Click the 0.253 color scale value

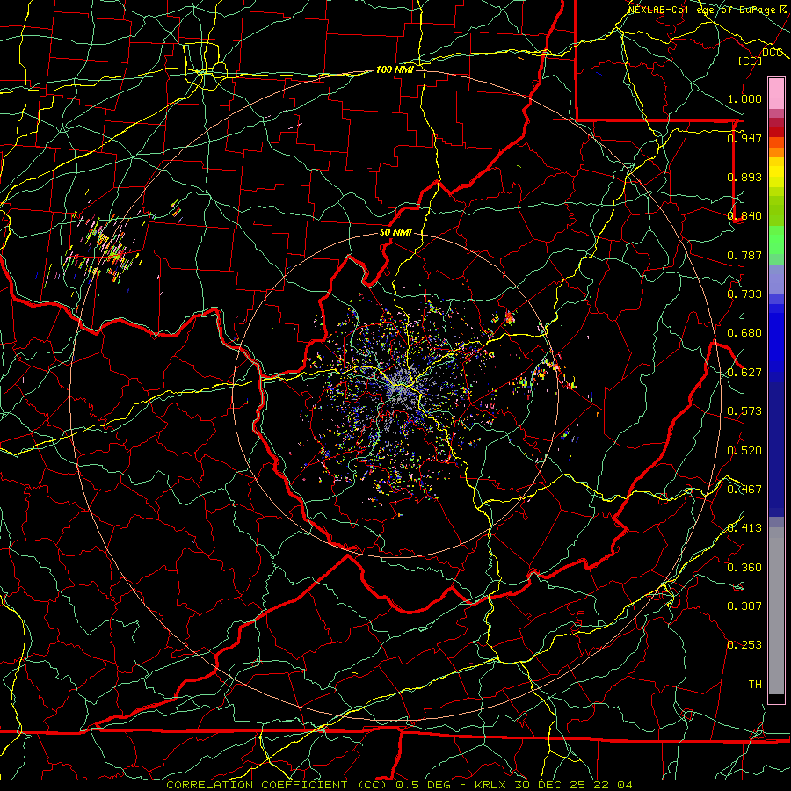click(x=744, y=645)
